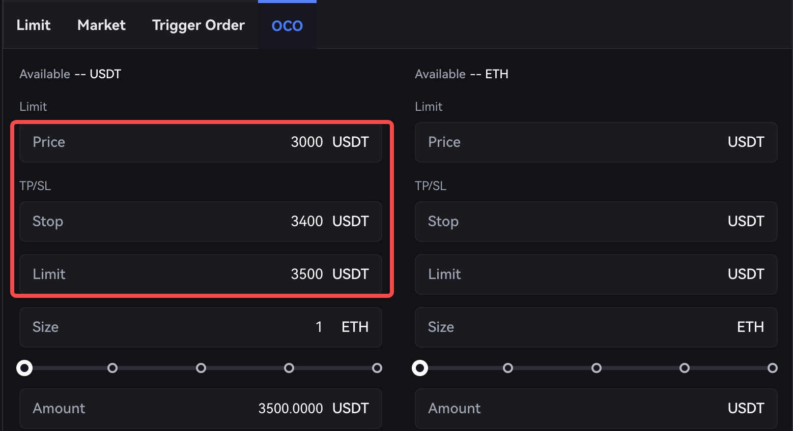The image size is (793, 431).
Task: Click the empty TP/SL Limit field in ETH column
Action: 596,274
